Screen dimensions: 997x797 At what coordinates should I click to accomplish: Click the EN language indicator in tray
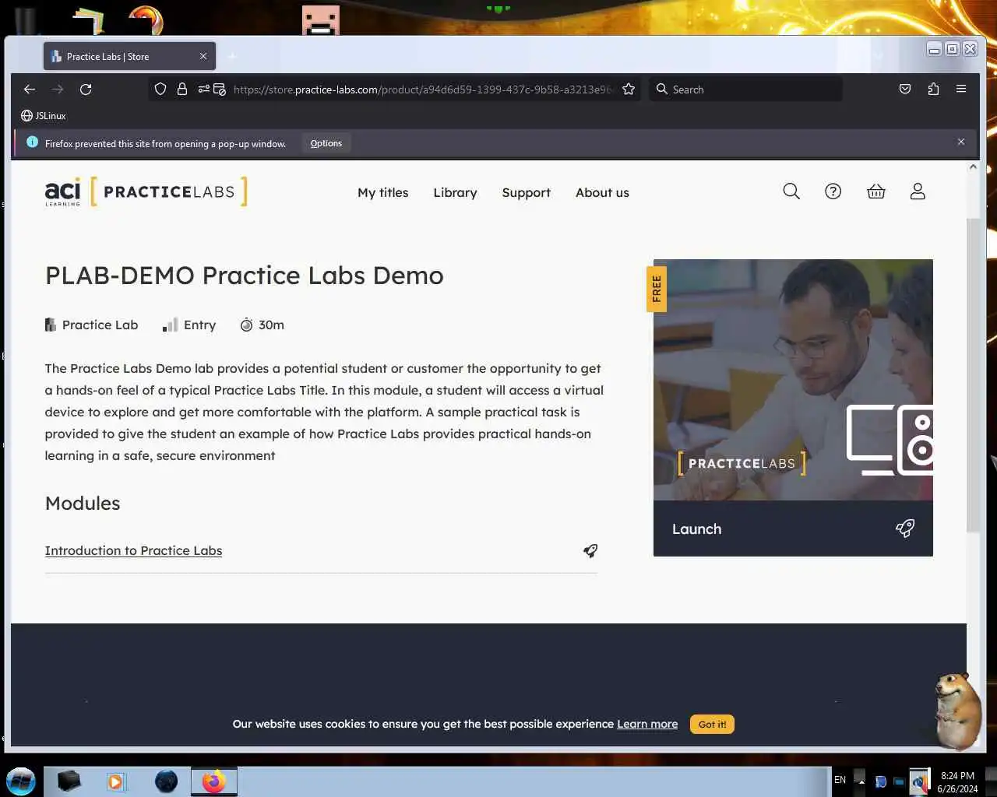[840, 780]
